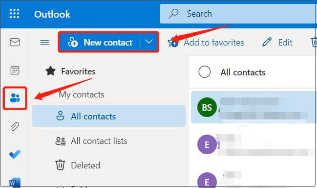Click the New contact button
The width and height of the screenshot is (317, 188).
coord(100,42)
